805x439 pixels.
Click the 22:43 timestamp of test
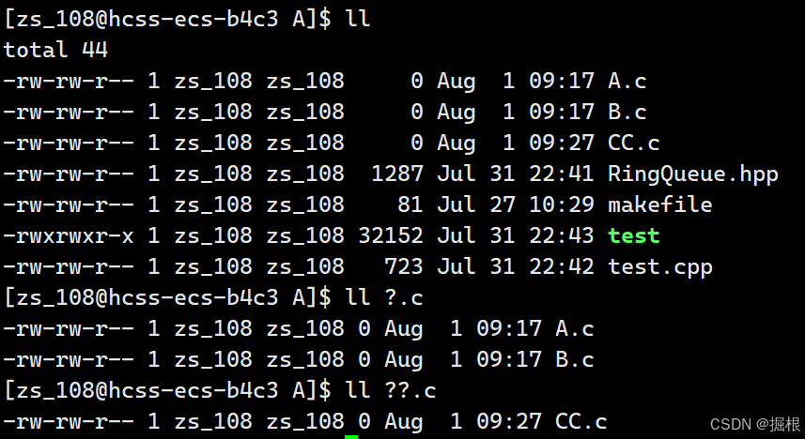coord(562,235)
